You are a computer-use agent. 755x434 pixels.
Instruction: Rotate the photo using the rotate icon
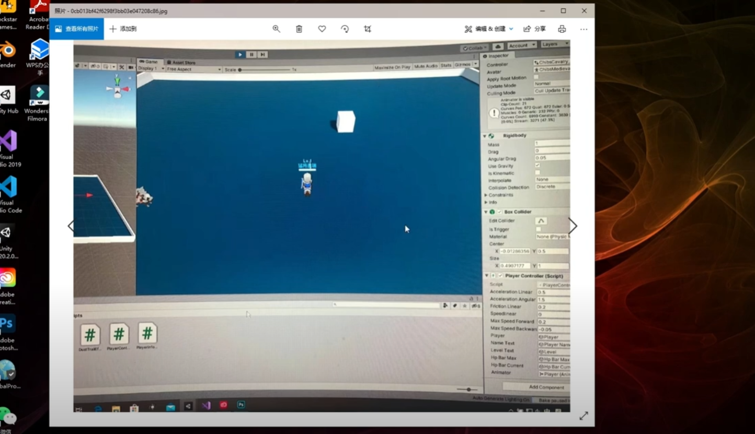(x=345, y=29)
